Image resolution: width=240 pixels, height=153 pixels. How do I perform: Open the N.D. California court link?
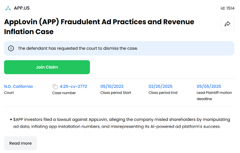pyautogui.click(x=18, y=87)
